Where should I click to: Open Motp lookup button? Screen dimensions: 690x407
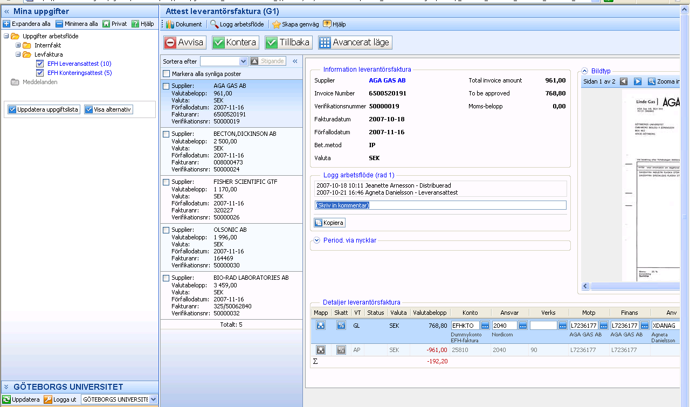tap(604, 326)
